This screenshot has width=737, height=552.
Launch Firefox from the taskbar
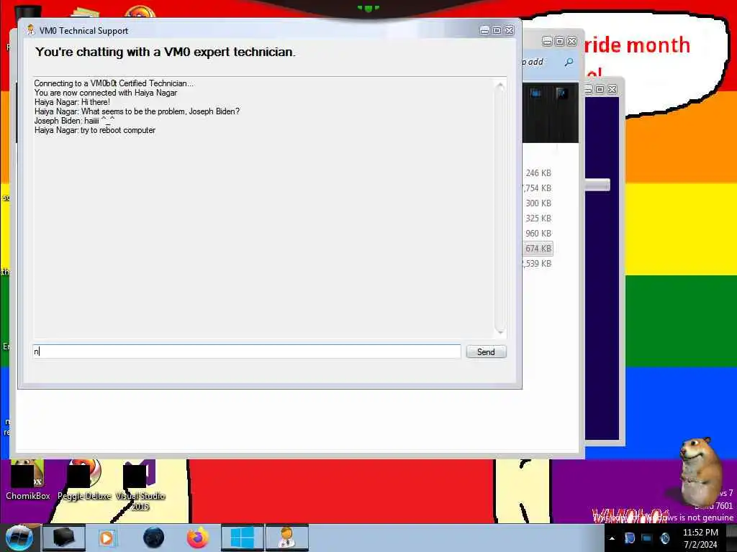click(x=198, y=538)
